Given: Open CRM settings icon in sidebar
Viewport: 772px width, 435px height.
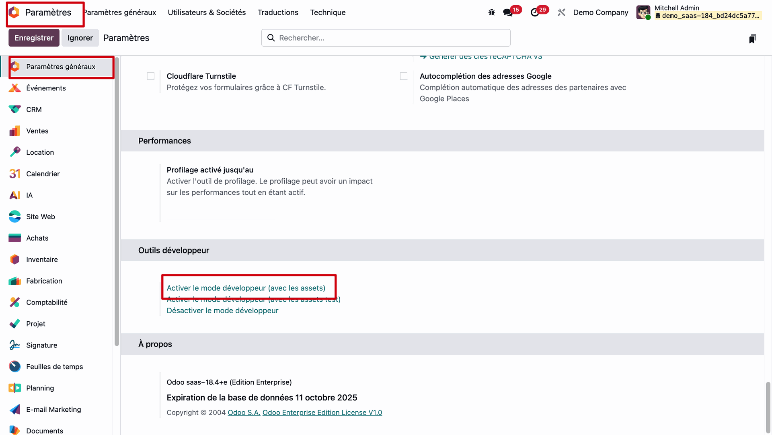Looking at the screenshot, I should click(15, 109).
